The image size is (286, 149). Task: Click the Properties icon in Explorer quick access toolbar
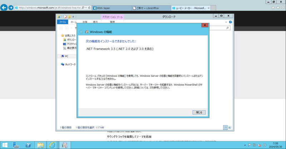[x=65, y=17]
